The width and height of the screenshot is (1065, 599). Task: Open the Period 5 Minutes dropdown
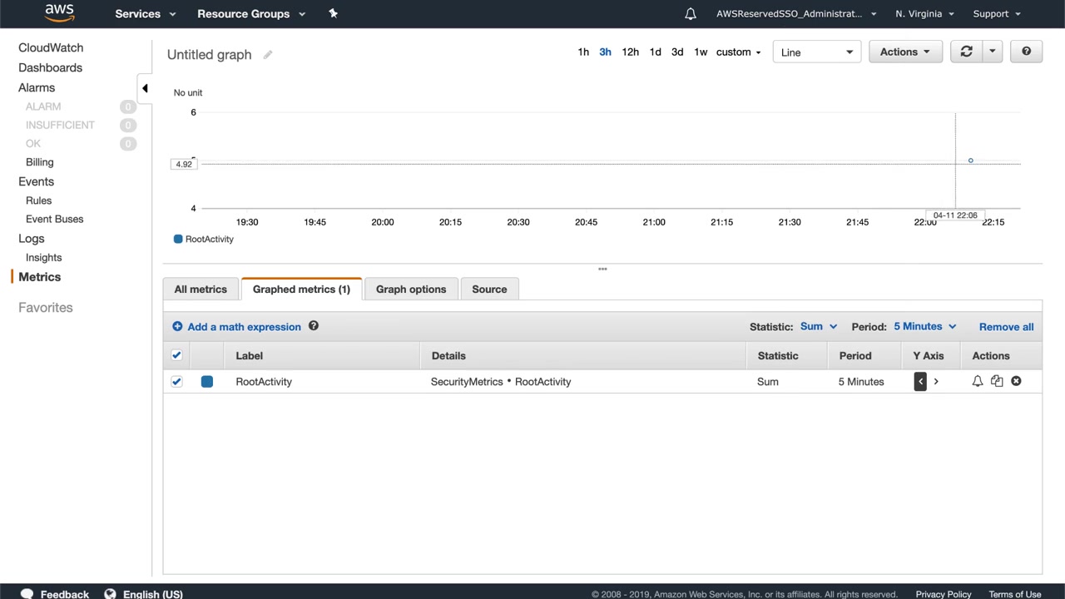(924, 326)
